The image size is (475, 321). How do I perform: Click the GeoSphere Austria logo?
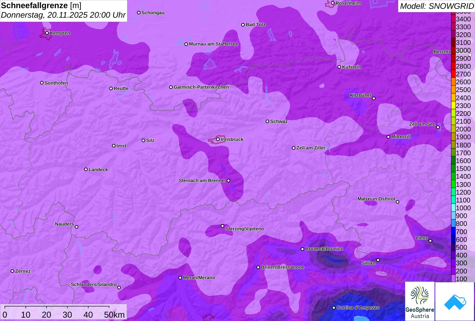[420, 301]
